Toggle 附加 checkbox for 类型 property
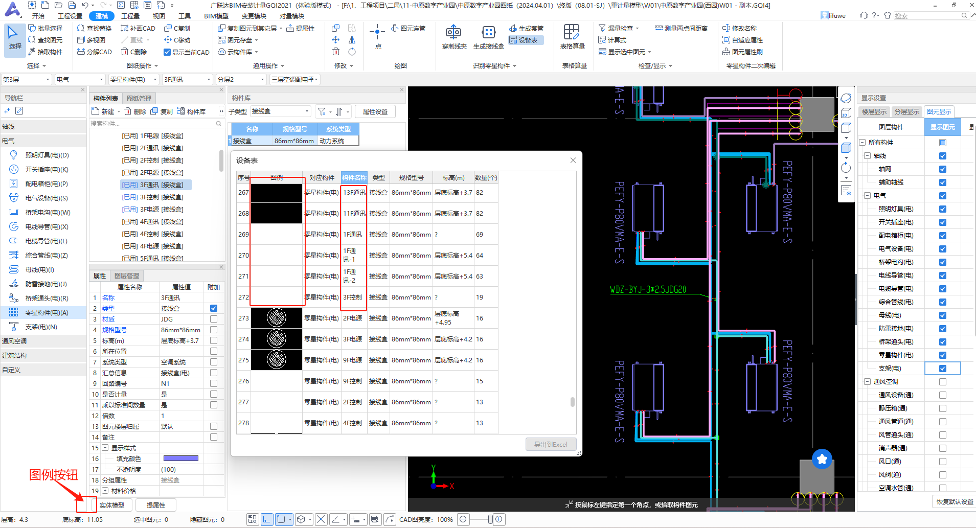Image resolution: width=976 pixels, height=528 pixels. click(214, 308)
